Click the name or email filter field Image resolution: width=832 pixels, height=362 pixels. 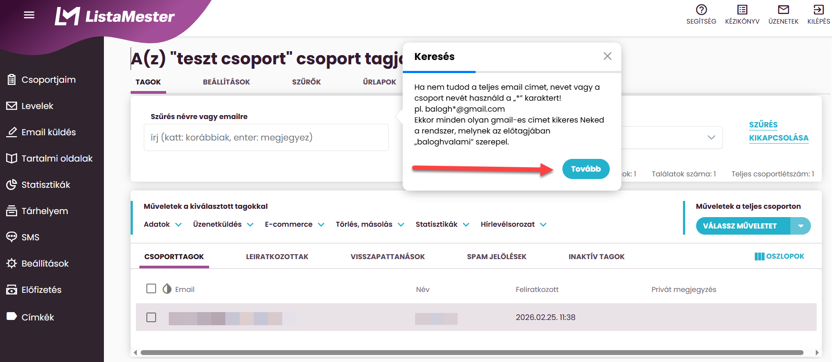pyautogui.click(x=266, y=137)
